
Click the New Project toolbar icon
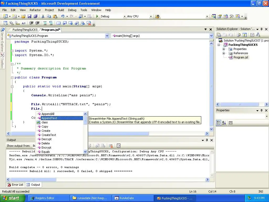point(6,16)
